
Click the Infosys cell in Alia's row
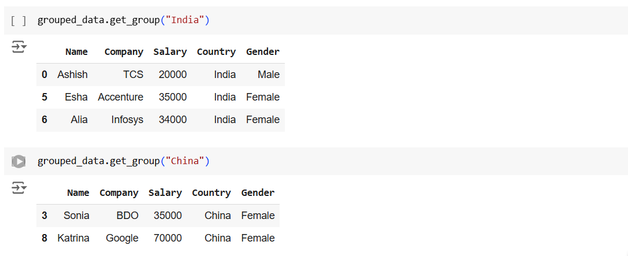pyautogui.click(x=127, y=120)
